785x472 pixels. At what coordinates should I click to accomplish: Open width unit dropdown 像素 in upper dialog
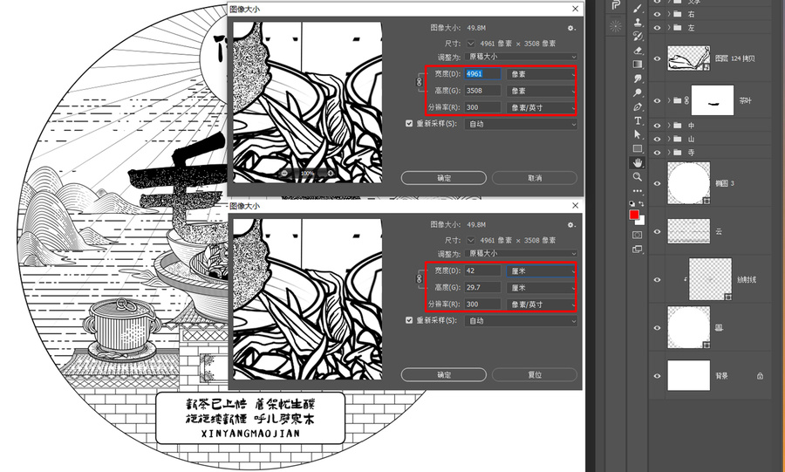[x=541, y=74]
